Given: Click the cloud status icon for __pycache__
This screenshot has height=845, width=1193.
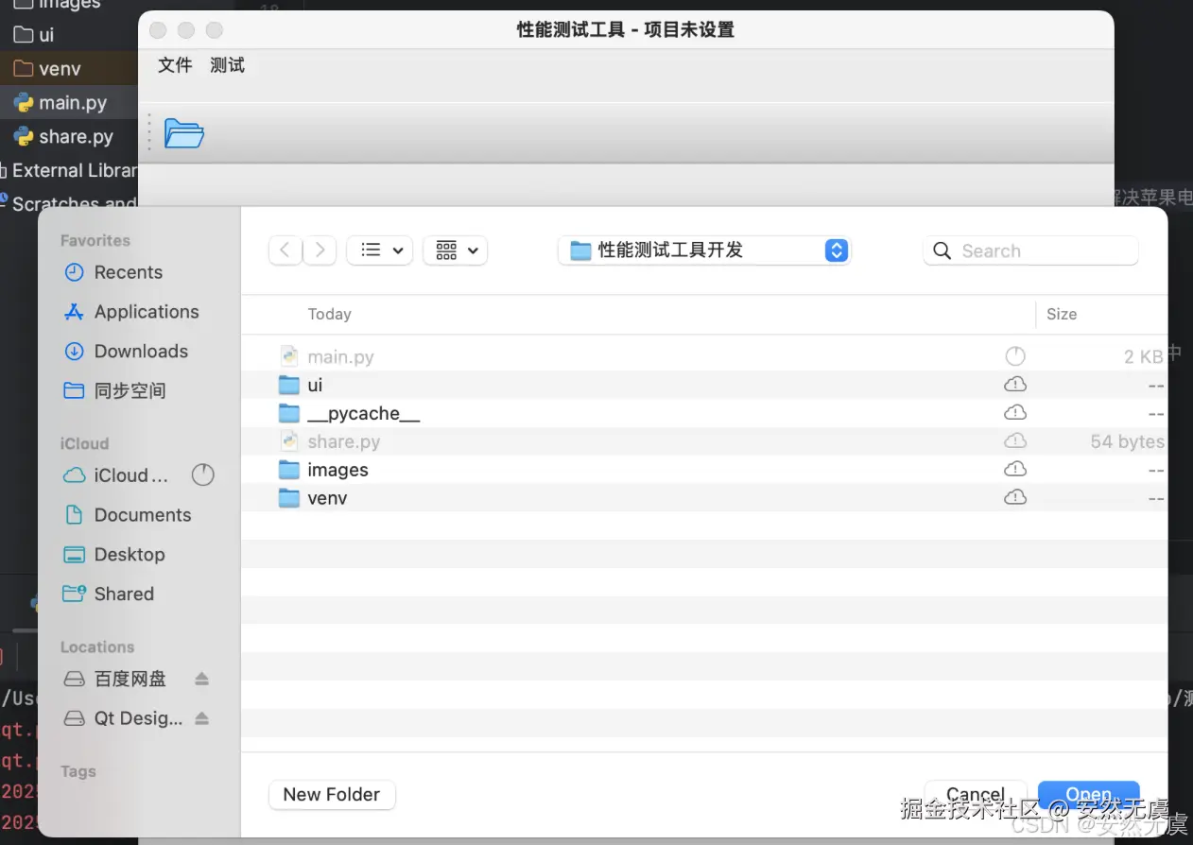Looking at the screenshot, I should tap(1015, 413).
